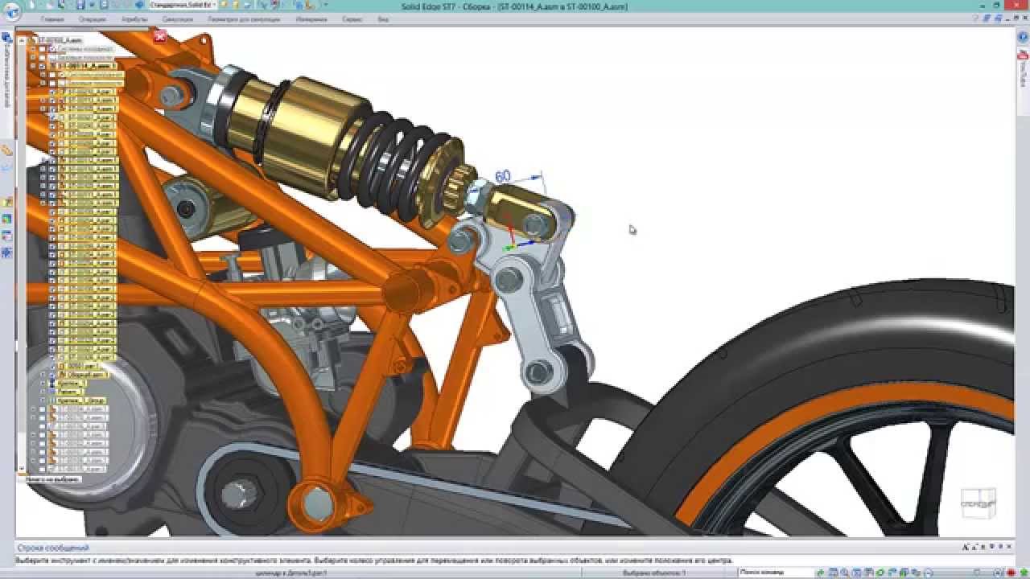The image size is (1030, 579).
Task: Open the Сервис ribbon tab
Action: click(352, 18)
